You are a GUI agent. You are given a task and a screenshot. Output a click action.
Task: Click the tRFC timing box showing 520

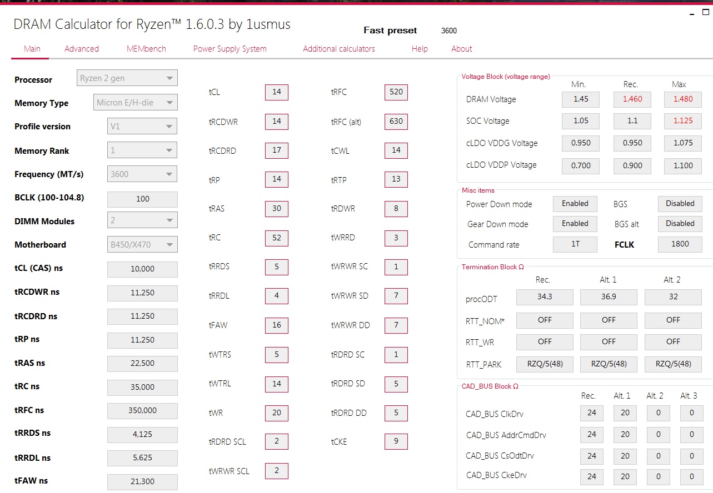pyautogui.click(x=396, y=92)
